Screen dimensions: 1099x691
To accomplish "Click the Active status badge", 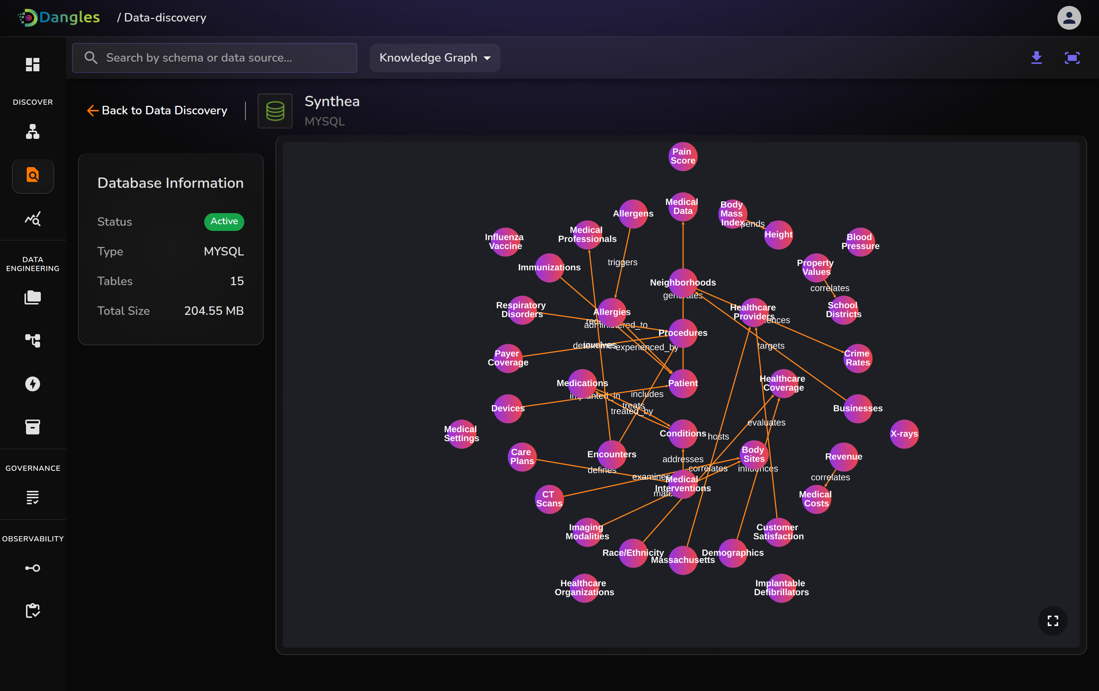I will (x=224, y=222).
